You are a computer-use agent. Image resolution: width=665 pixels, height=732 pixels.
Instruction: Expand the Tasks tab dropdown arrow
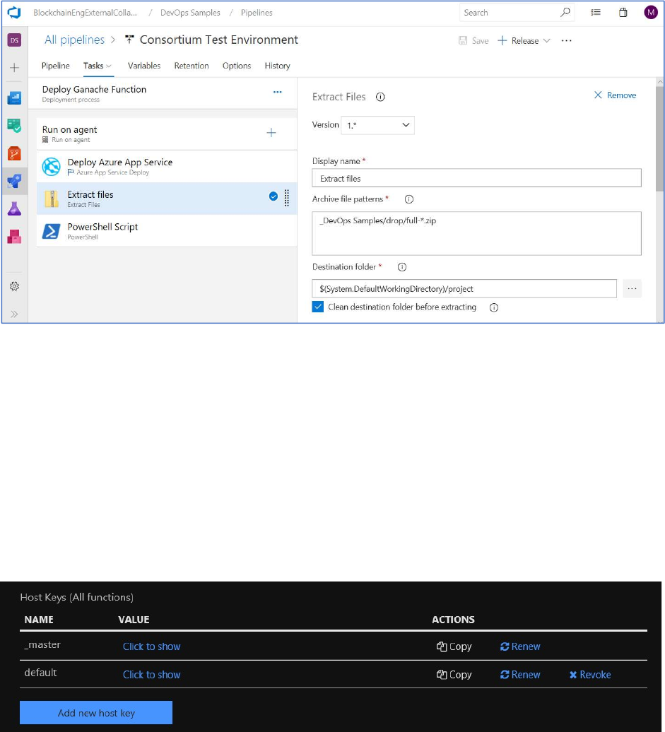point(109,66)
